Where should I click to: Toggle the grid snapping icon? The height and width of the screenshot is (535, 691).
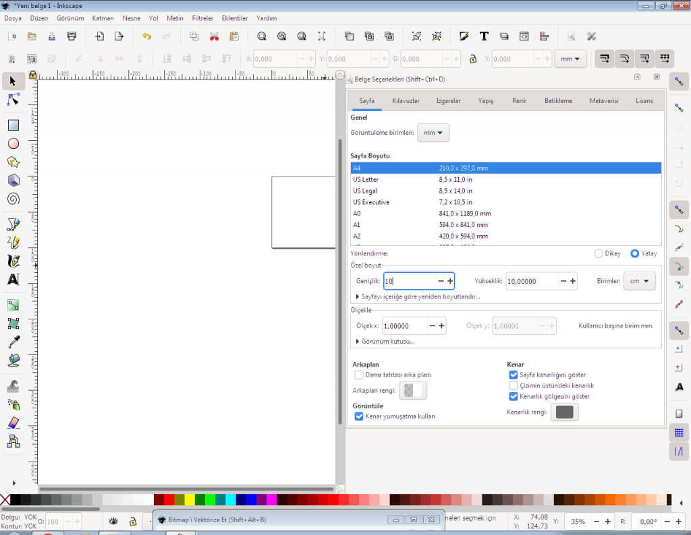(x=679, y=433)
